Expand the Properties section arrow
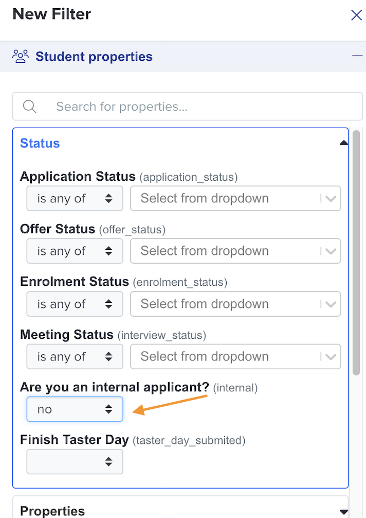The width and height of the screenshot is (366, 518). point(344,512)
